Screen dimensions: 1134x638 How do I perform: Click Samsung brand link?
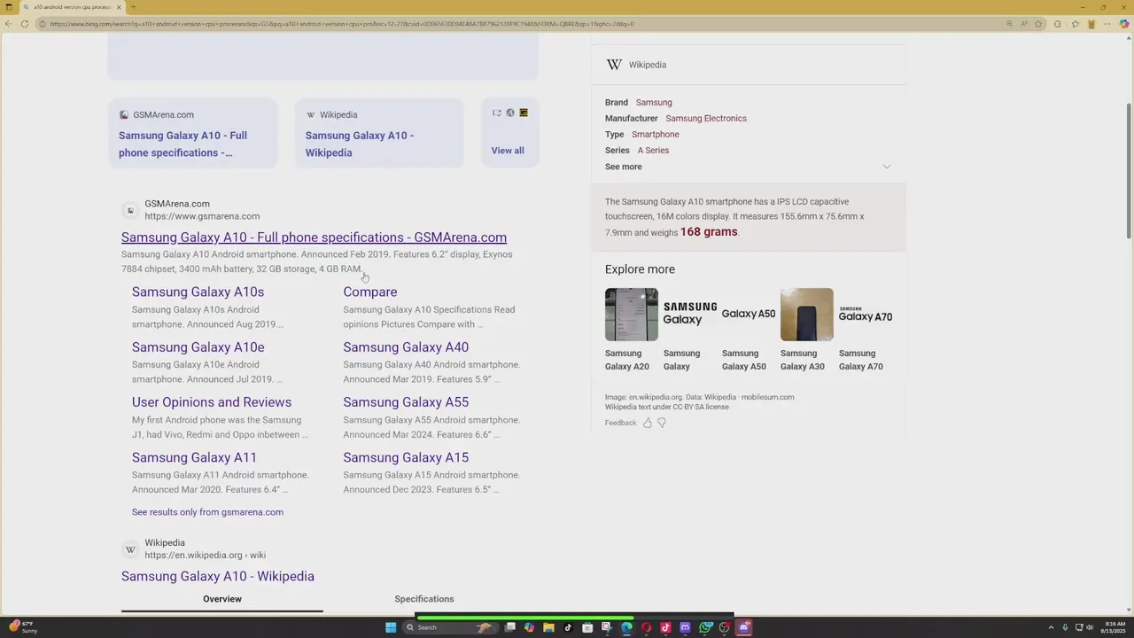654,103
